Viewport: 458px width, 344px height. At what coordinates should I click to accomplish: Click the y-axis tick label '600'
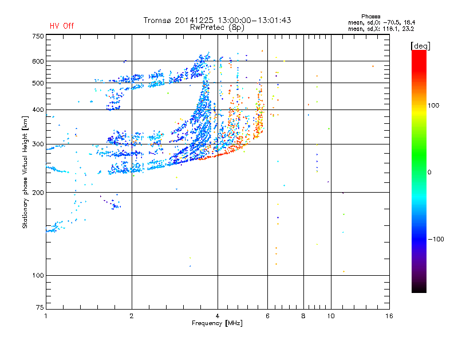(x=38, y=61)
